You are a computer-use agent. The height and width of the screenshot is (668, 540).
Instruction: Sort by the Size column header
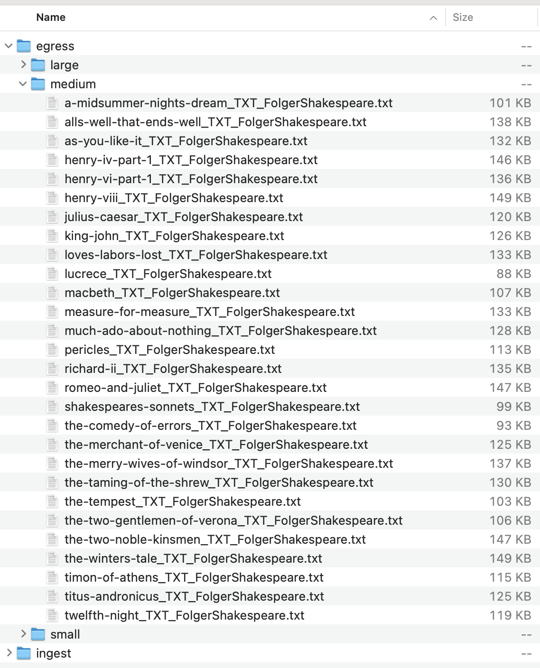463,18
